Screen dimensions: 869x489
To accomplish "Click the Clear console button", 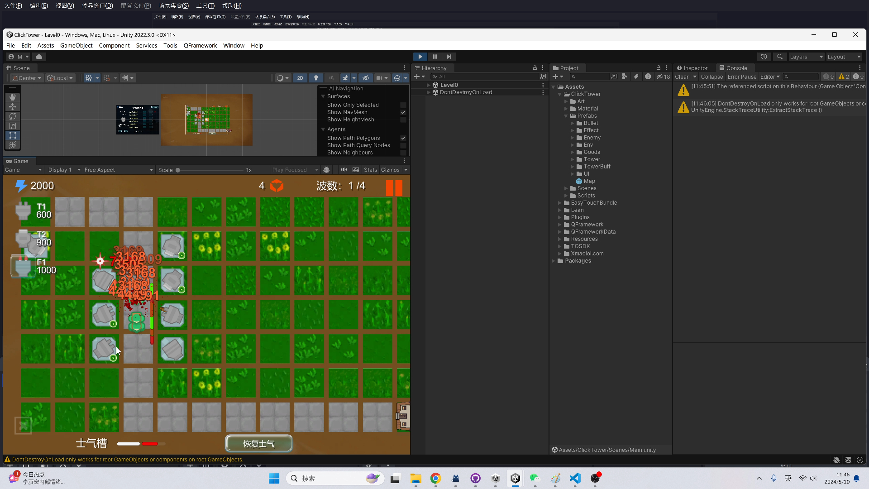I will click(x=681, y=77).
